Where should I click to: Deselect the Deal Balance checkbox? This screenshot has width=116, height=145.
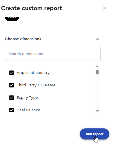click(12, 110)
